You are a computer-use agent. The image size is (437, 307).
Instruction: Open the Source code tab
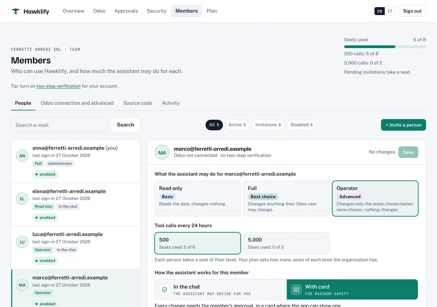tap(138, 103)
